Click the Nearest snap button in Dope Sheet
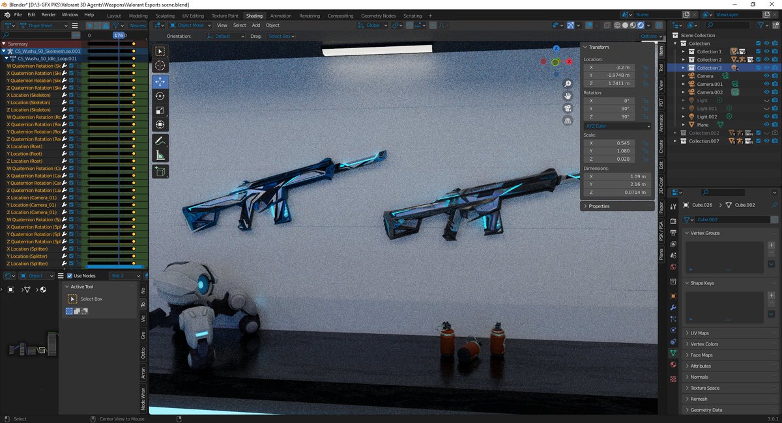Image resolution: width=782 pixels, height=423 pixels. [138, 25]
